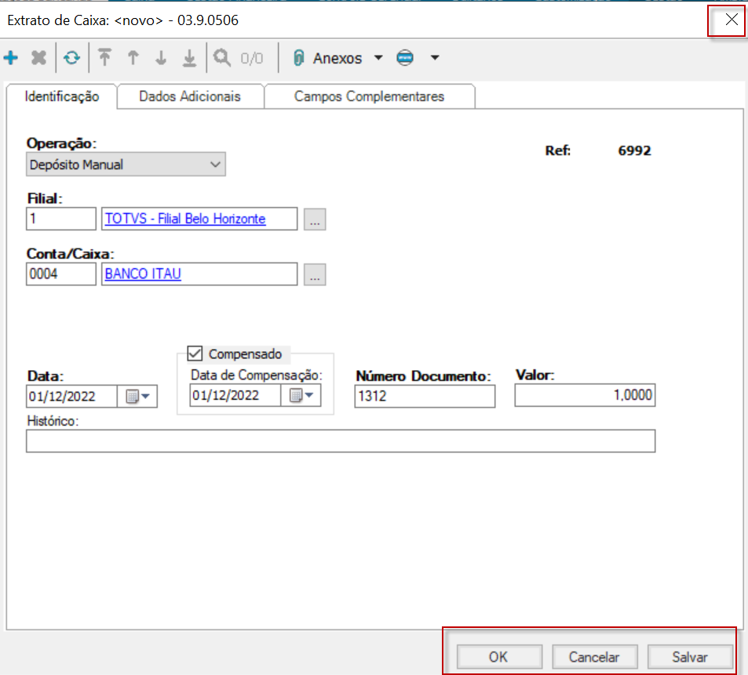Expand the dropdown arrow beside the blue icon
748x675 pixels.
point(435,58)
